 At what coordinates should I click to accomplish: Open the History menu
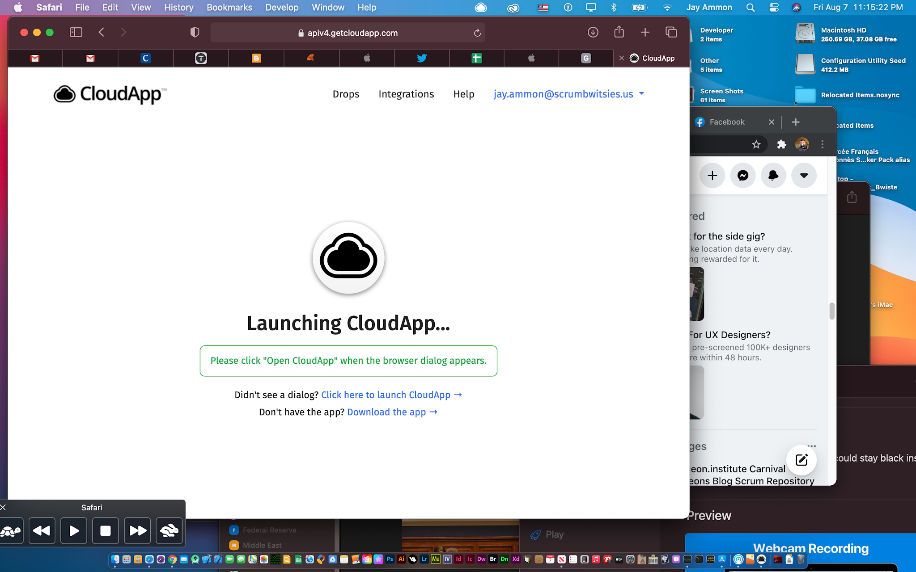[178, 8]
